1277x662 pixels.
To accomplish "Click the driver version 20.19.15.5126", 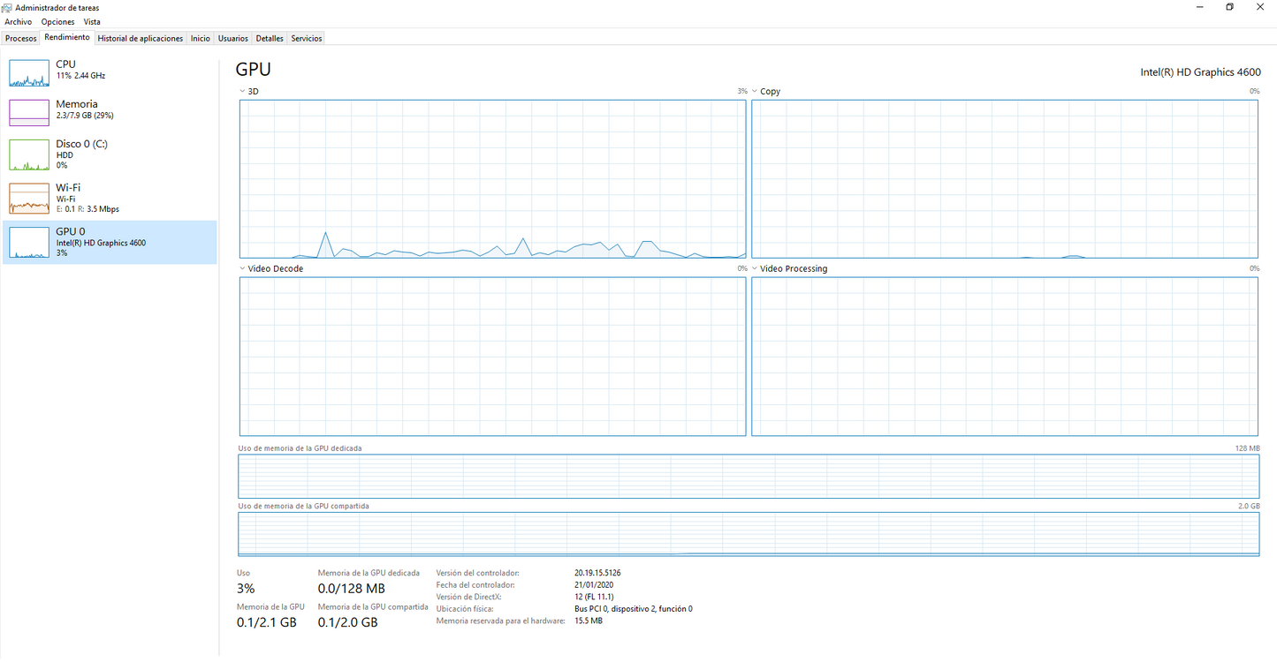I will 597,573.
